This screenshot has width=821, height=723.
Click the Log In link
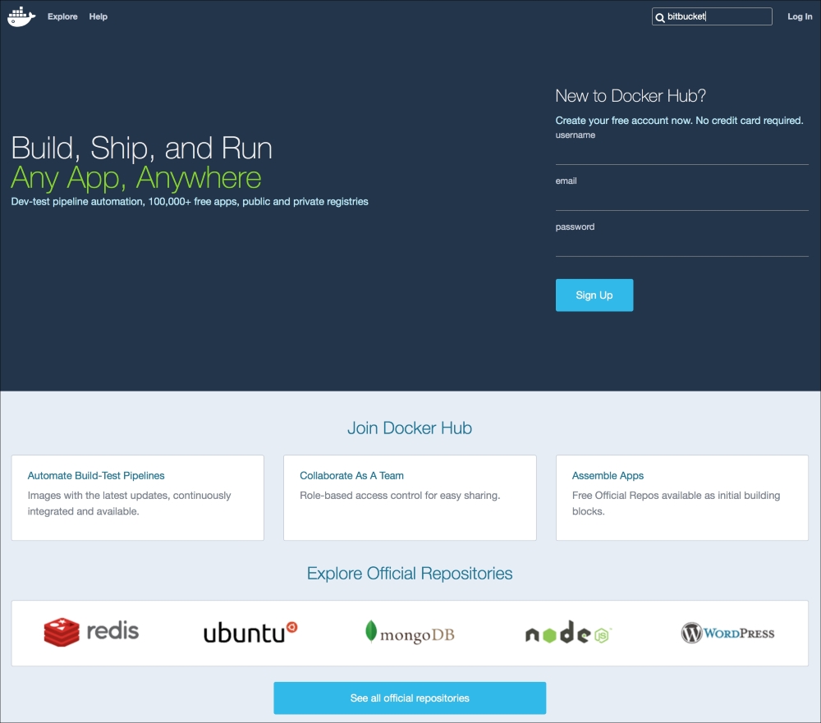tap(800, 16)
